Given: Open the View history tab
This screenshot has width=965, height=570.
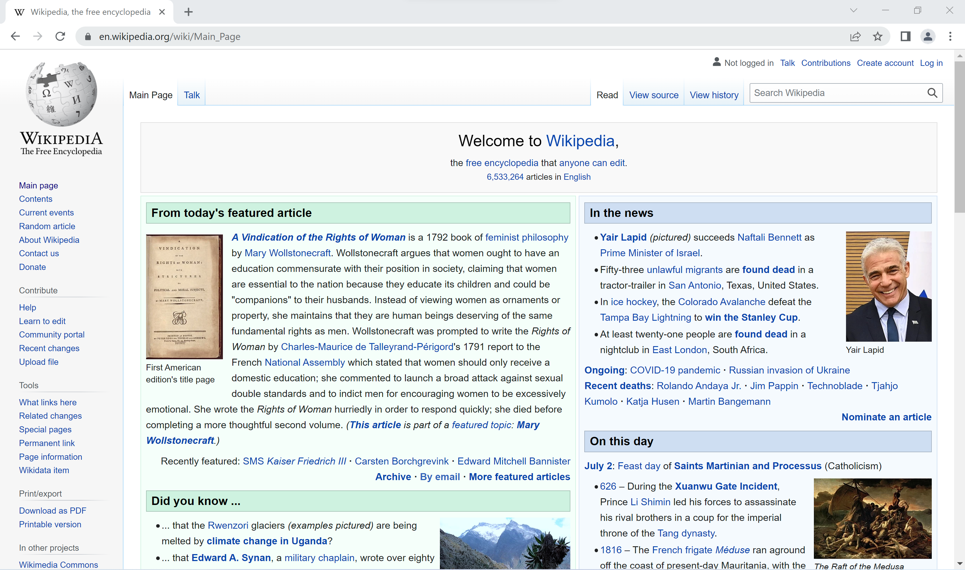Looking at the screenshot, I should [x=714, y=95].
